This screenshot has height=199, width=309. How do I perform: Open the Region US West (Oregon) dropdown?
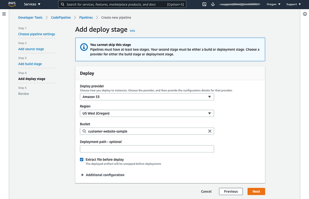point(147,113)
